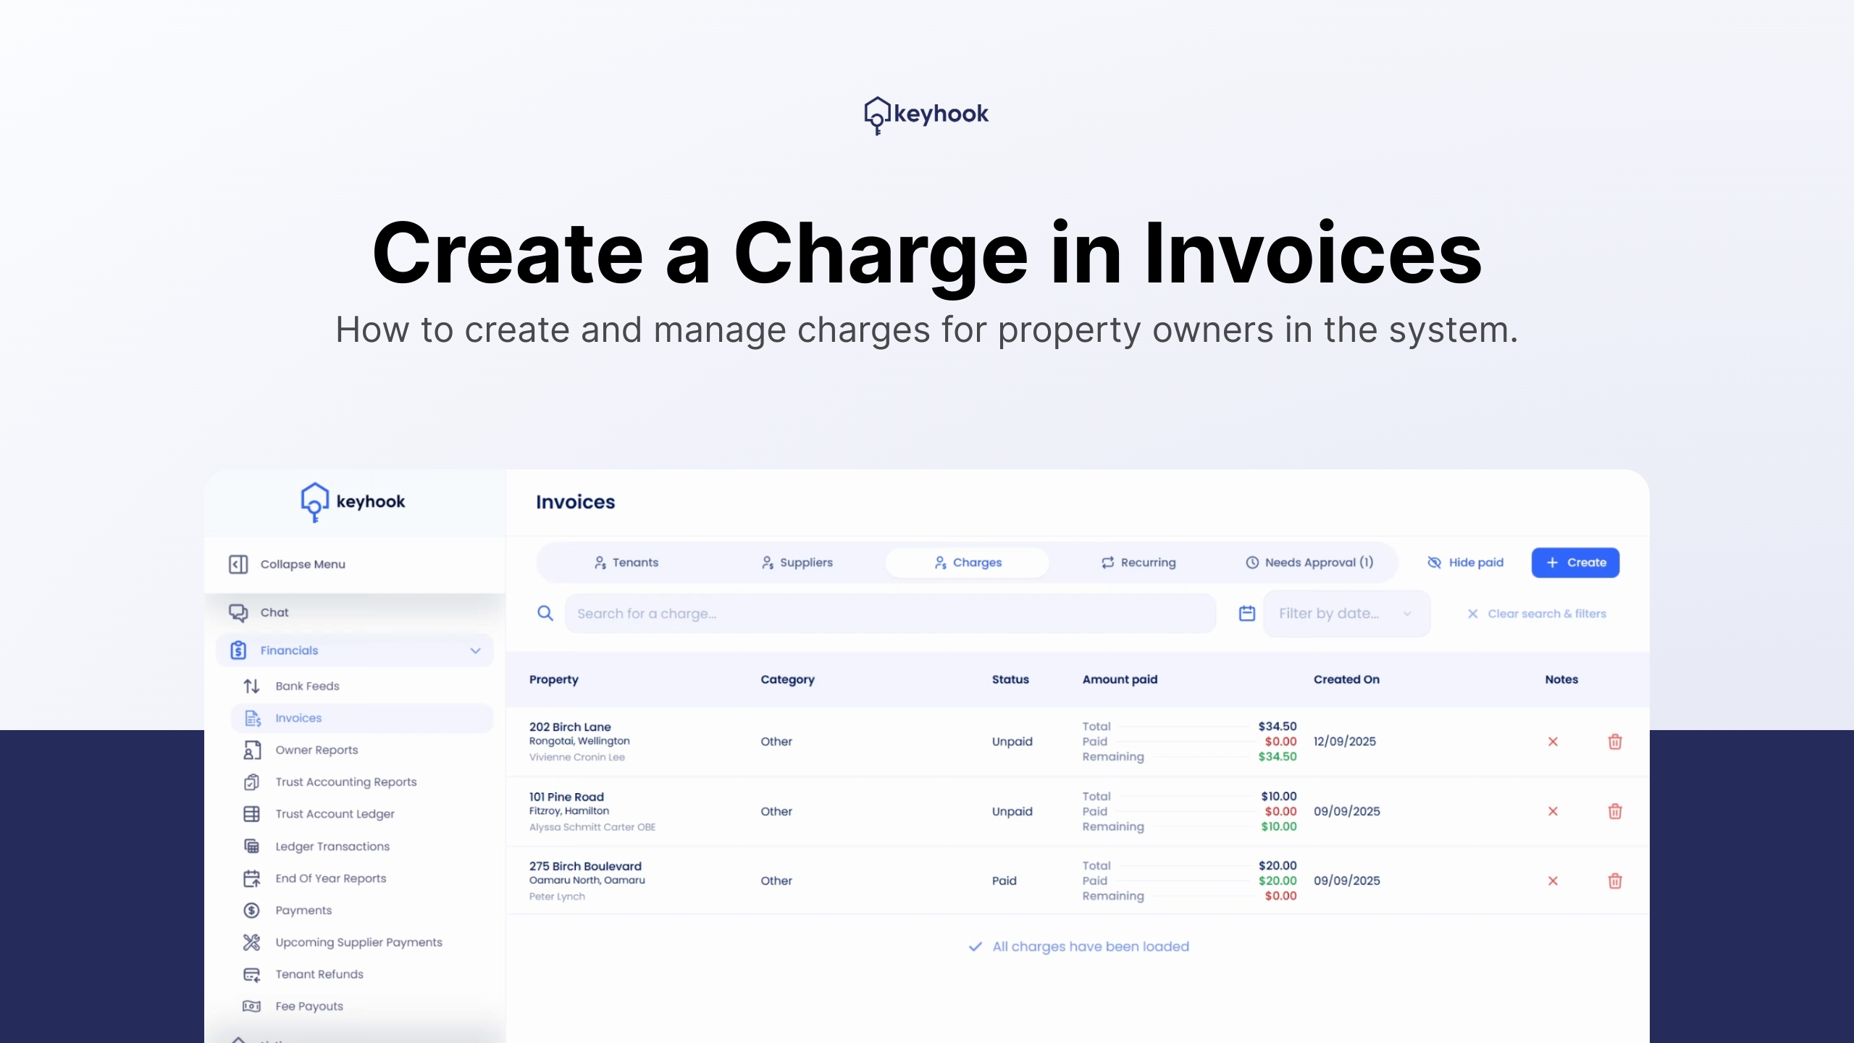
Task: Click the Property column header
Action: (553, 679)
